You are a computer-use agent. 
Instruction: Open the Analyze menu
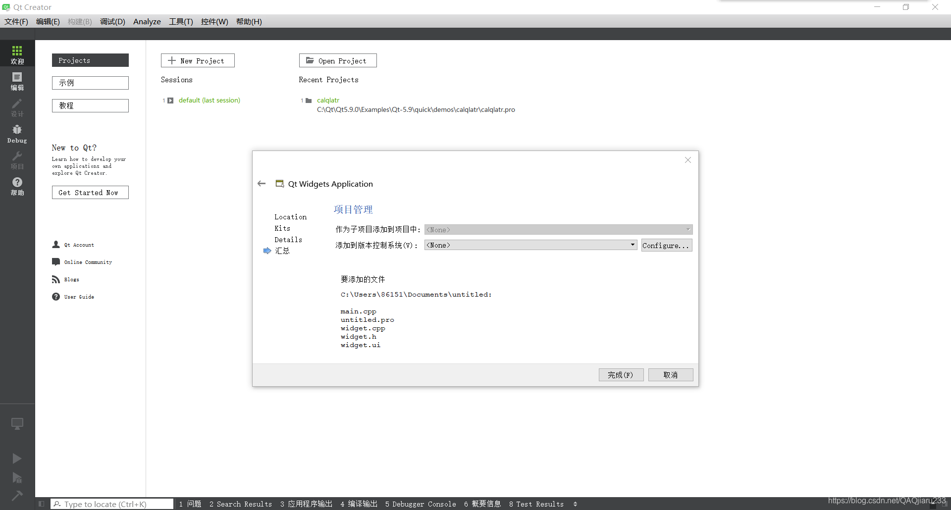(x=147, y=22)
